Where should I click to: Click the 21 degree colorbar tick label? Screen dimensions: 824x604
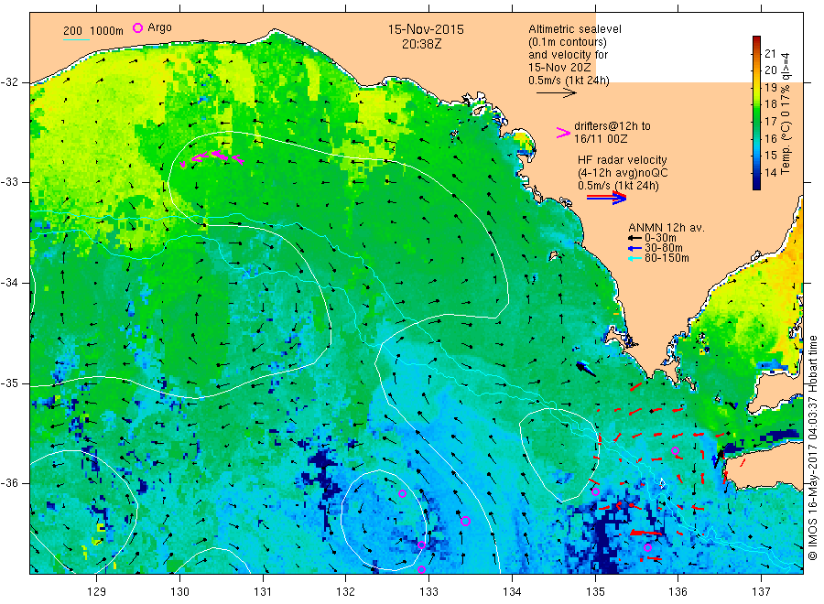click(x=770, y=53)
